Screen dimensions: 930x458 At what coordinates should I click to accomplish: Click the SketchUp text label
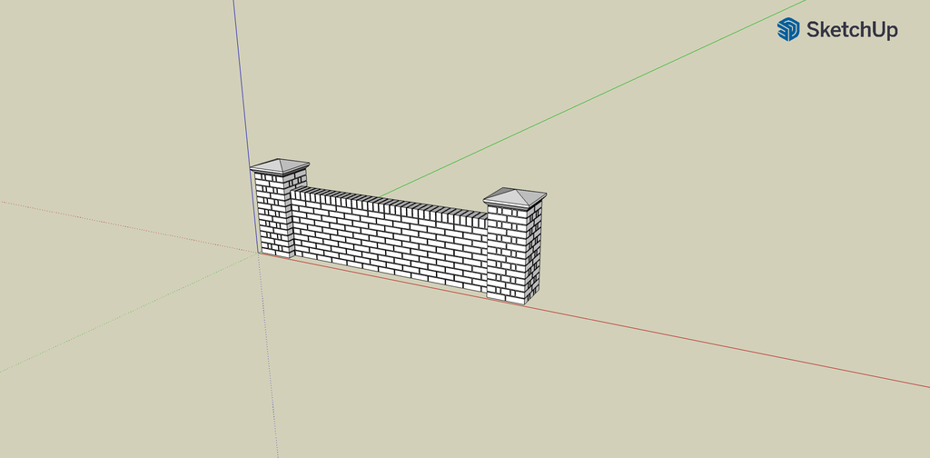click(852, 30)
